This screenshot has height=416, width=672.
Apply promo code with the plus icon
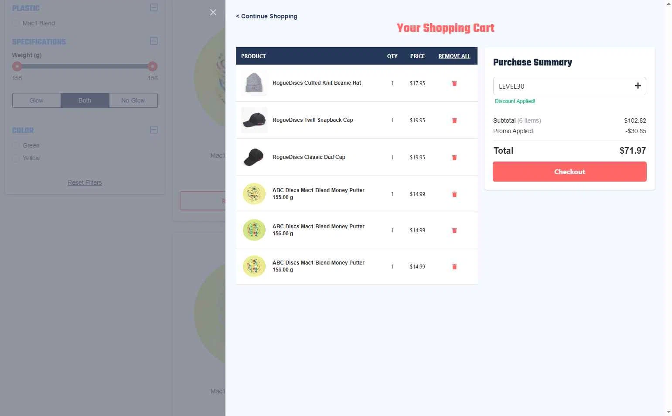click(x=638, y=86)
